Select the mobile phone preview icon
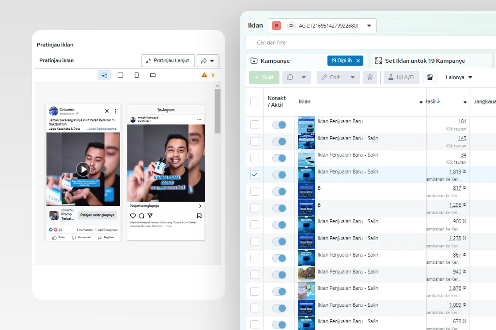496x330 pixels. tap(137, 75)
